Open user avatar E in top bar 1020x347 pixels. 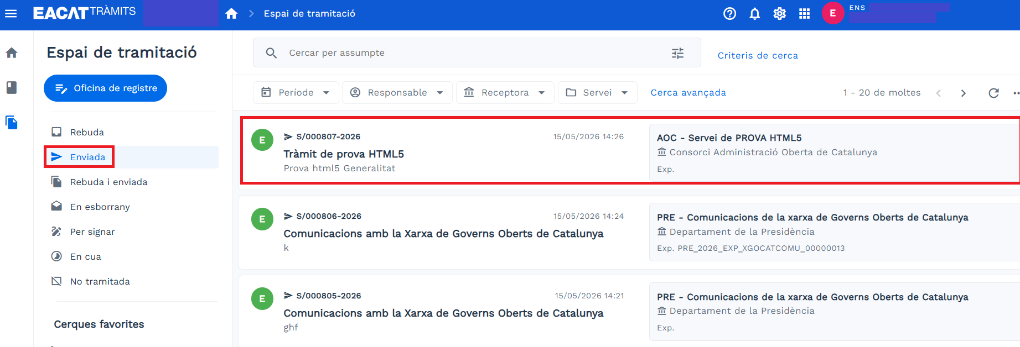(832, 13)
